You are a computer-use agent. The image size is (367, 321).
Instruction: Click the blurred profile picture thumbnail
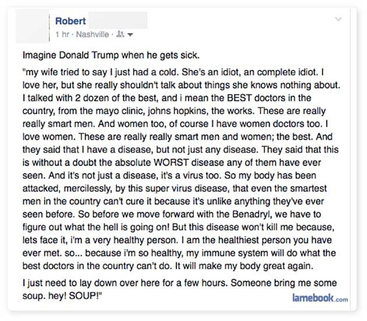[32, 26]
